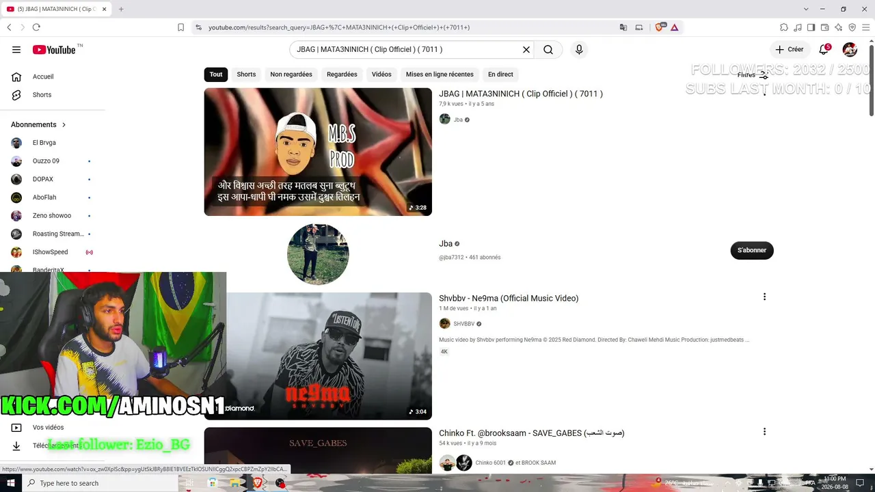Open the browser main menu

(x=865, y=27)
